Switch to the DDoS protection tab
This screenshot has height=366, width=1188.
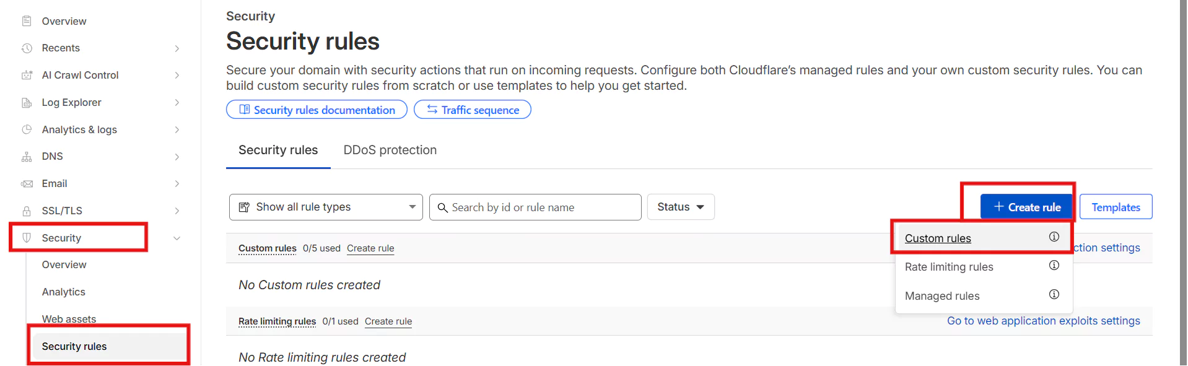(x=390, y=150)
